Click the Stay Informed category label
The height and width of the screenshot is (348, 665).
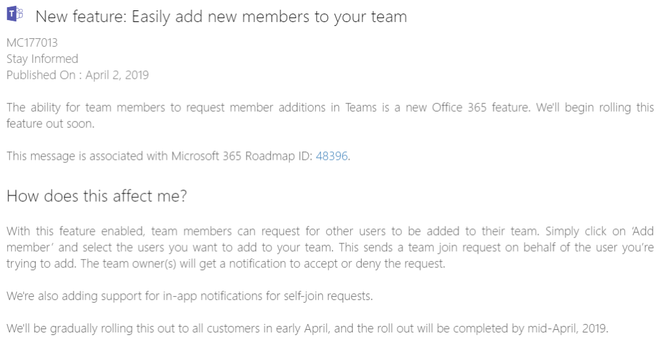pyautogui.click(x=42, y=58)
